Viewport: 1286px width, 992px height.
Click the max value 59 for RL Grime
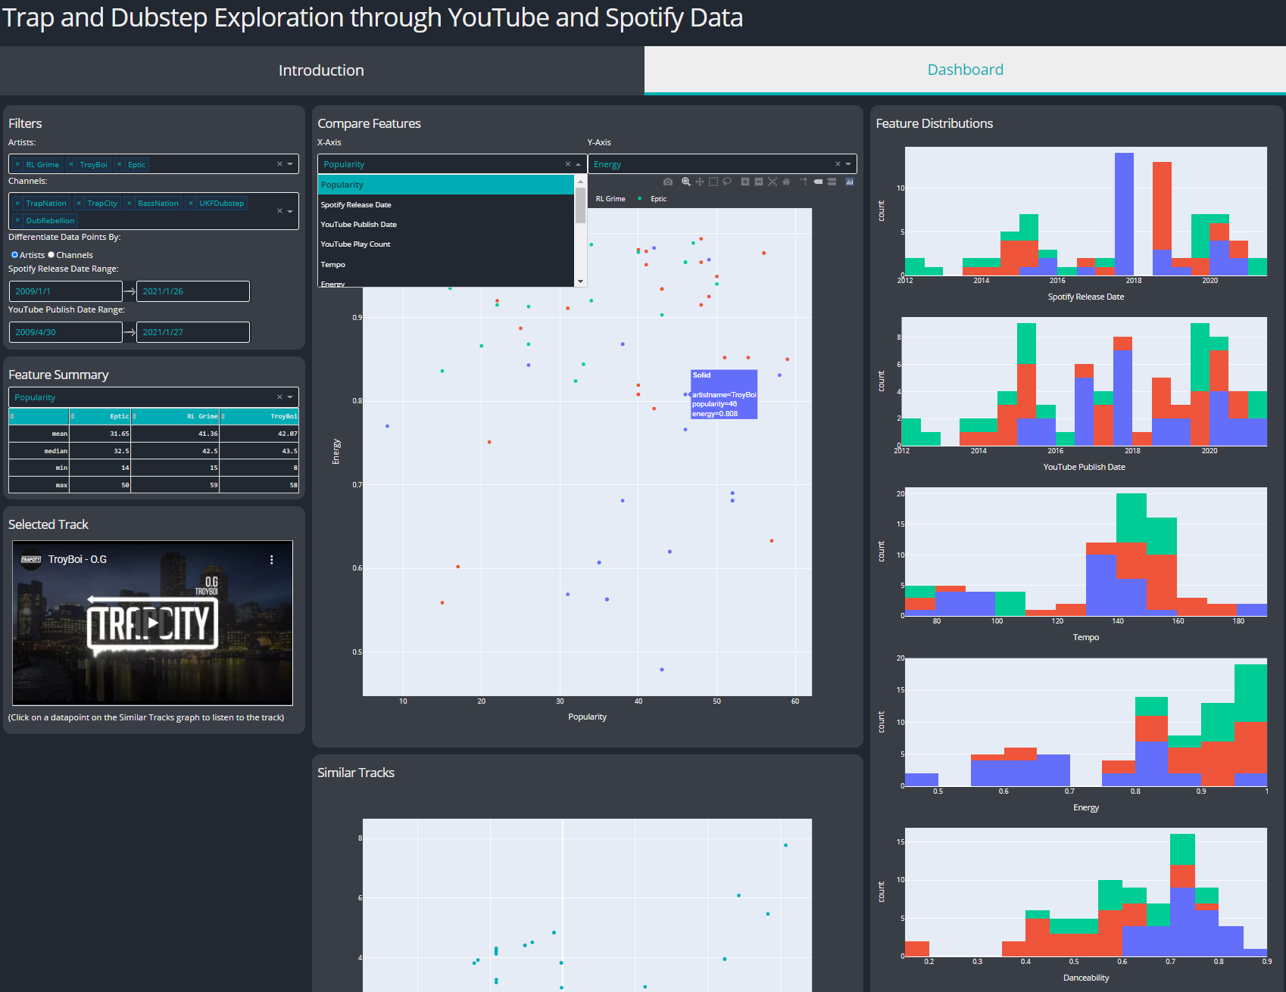[175, 485]
